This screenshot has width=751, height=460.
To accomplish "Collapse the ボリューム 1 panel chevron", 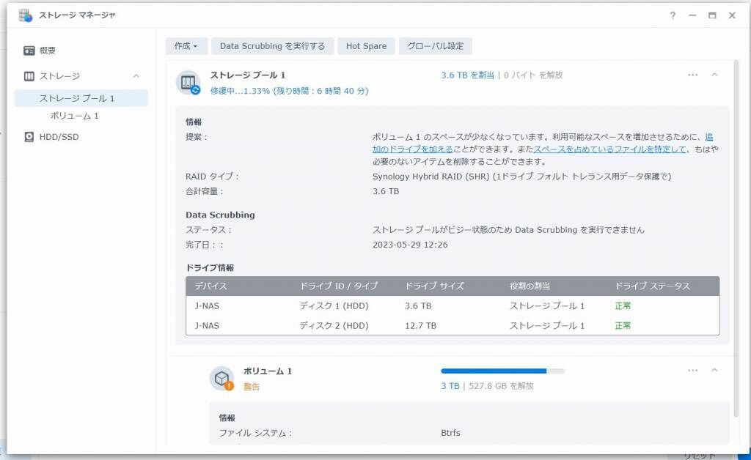I will (x=714, y=371).
